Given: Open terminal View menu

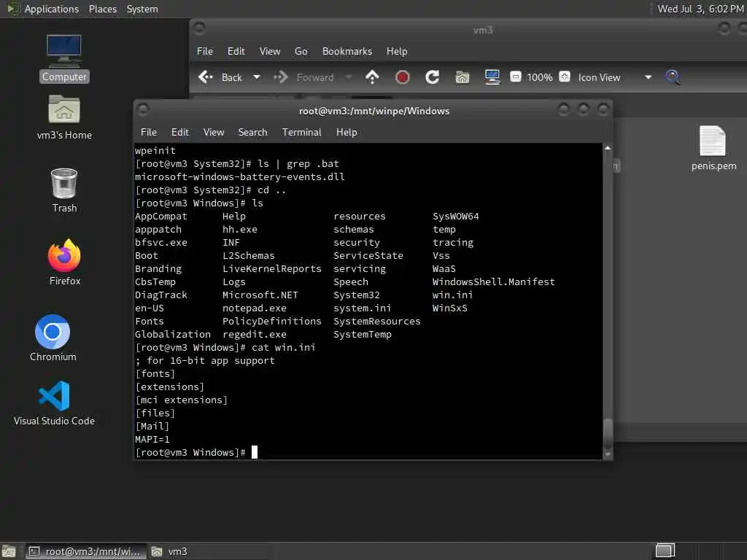Looking at the screenshot, I should point(214,133).
